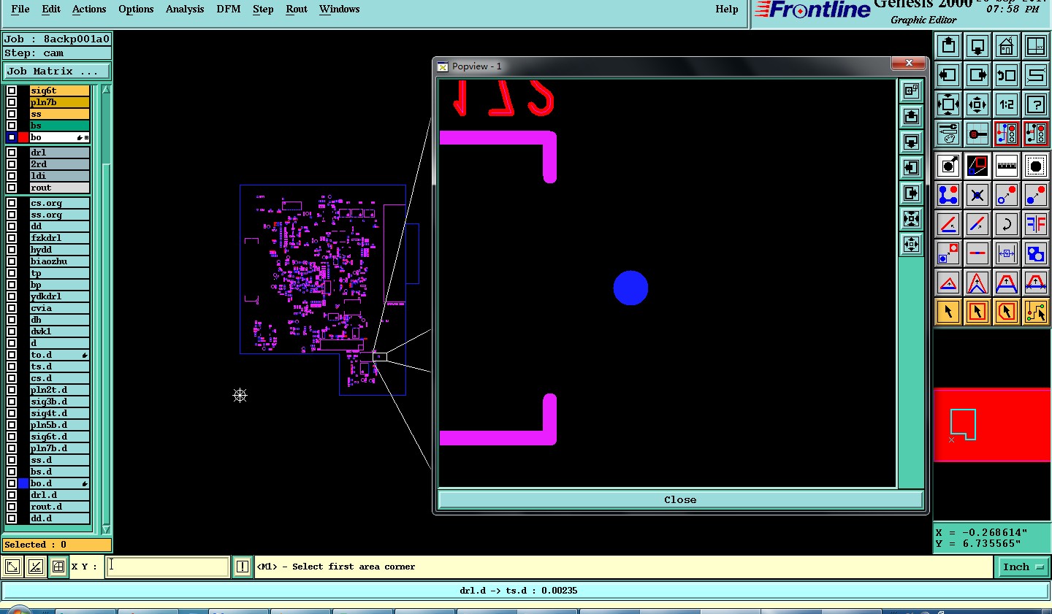Open the Inch units dropdown
Viewport: 1052px width, 614px height.
(x=1024, y=567)
